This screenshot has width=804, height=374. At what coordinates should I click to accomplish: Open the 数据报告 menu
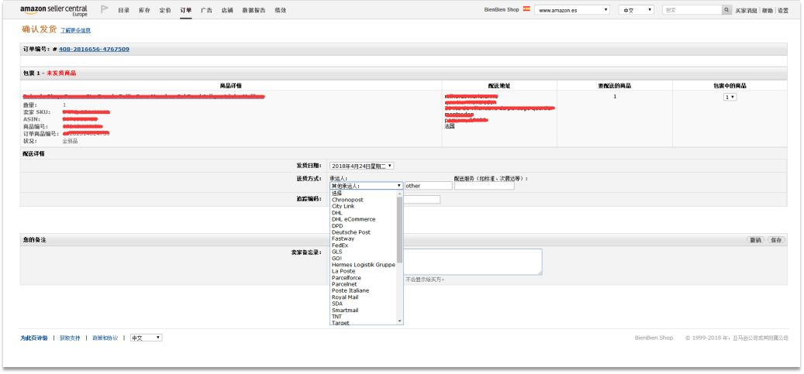[x=254, y=10]
